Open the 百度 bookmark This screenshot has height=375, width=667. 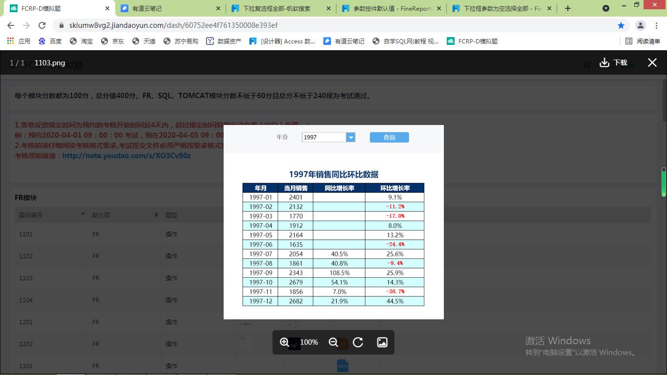click(x=50, y=42)
